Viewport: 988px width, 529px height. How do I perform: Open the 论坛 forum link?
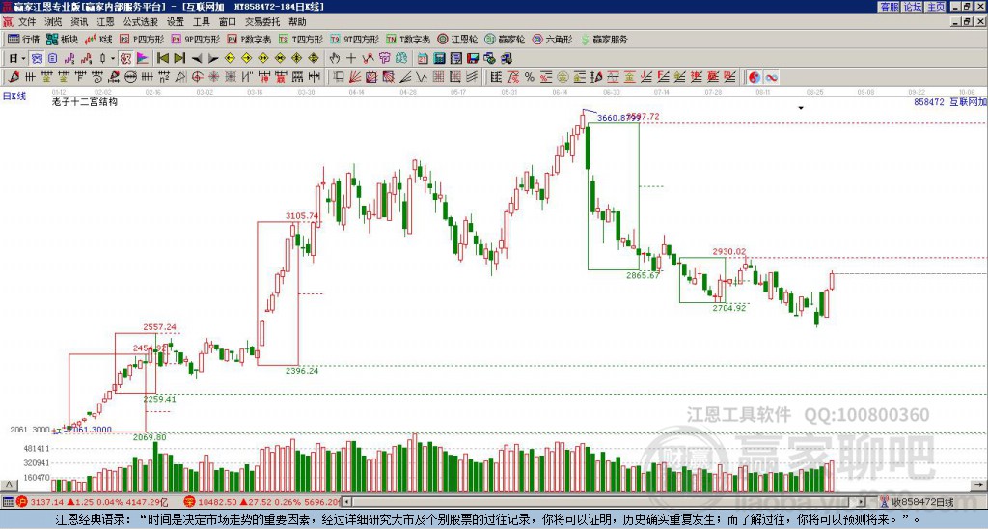[x=913, y=7]
